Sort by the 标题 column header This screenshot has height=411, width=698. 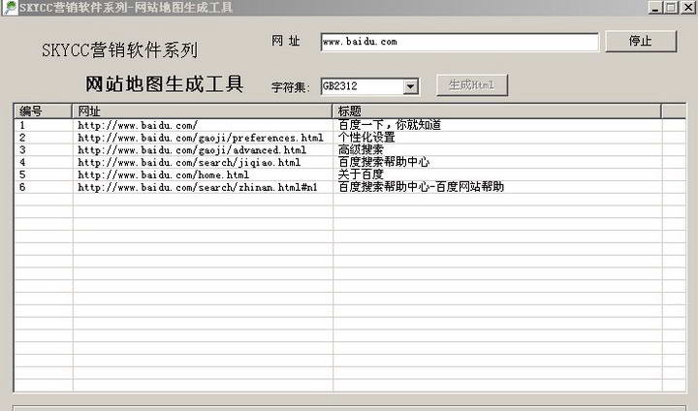pyautogui.click(x=496, y=111)
